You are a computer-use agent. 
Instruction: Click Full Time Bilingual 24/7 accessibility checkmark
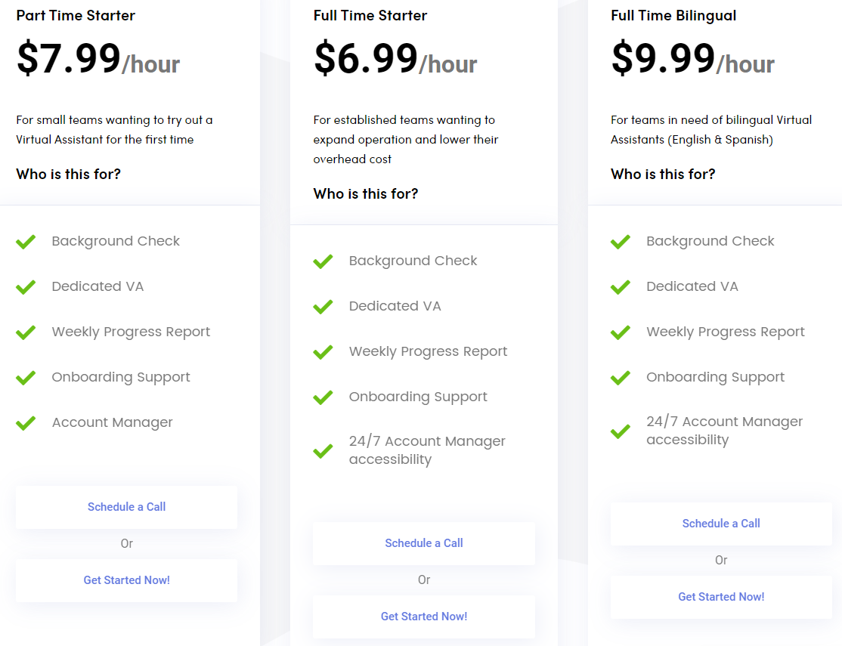pos(621,431)
